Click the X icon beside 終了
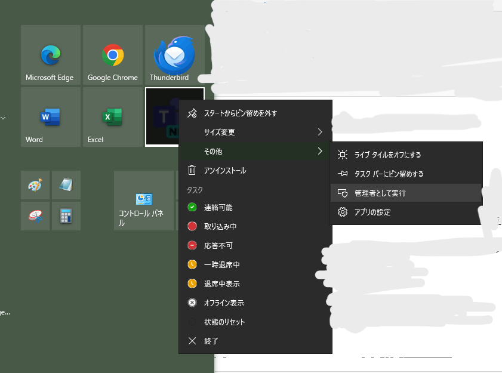 192,341
